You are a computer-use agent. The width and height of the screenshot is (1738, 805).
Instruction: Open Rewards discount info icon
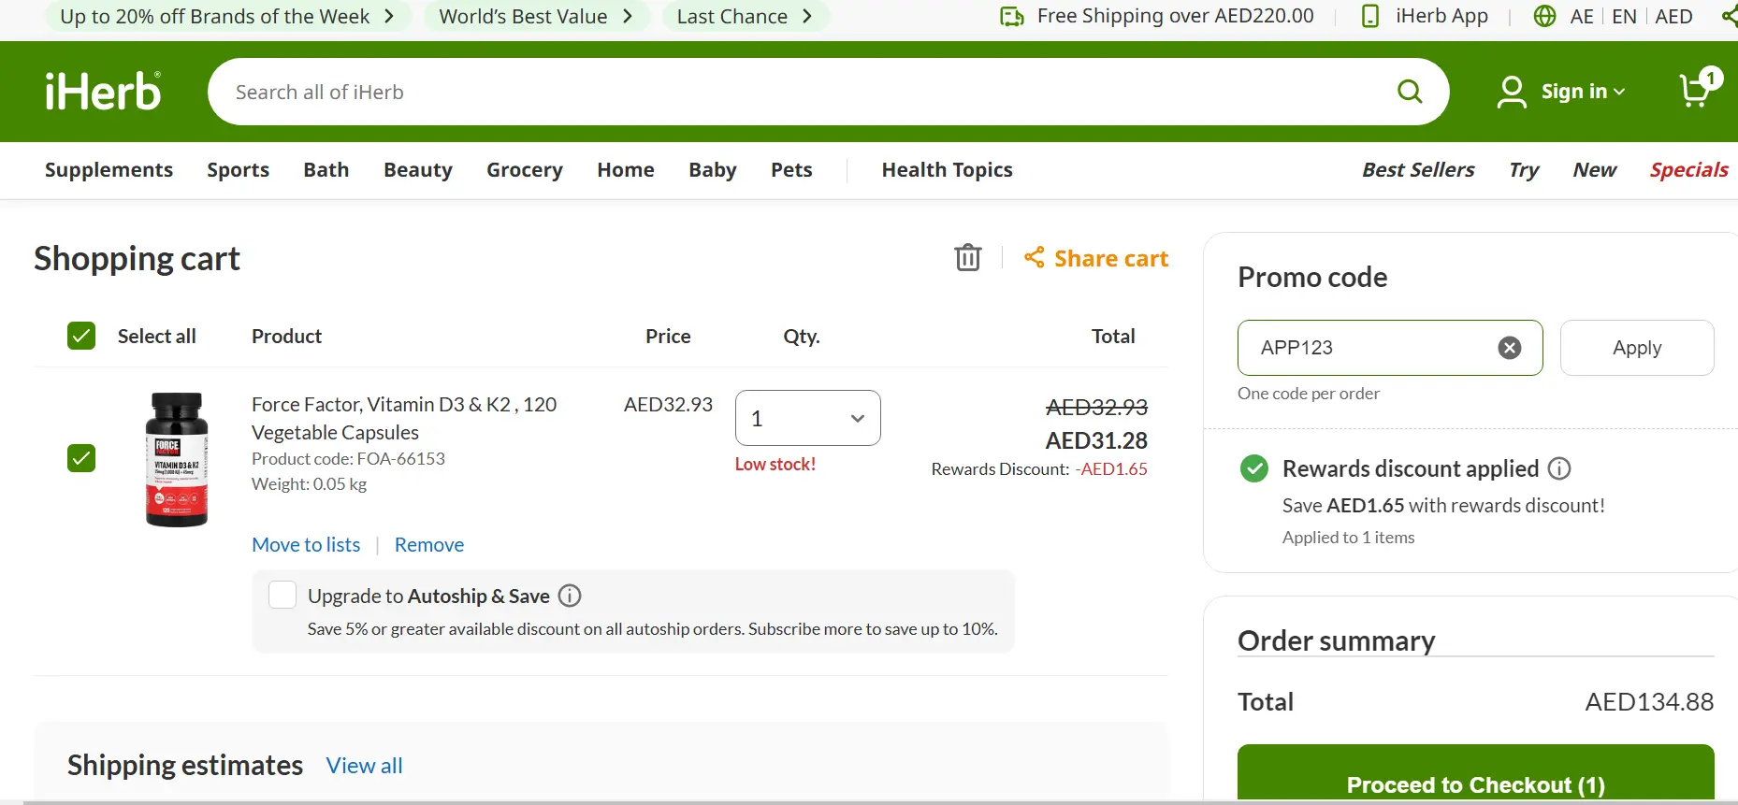(1559, 468)
